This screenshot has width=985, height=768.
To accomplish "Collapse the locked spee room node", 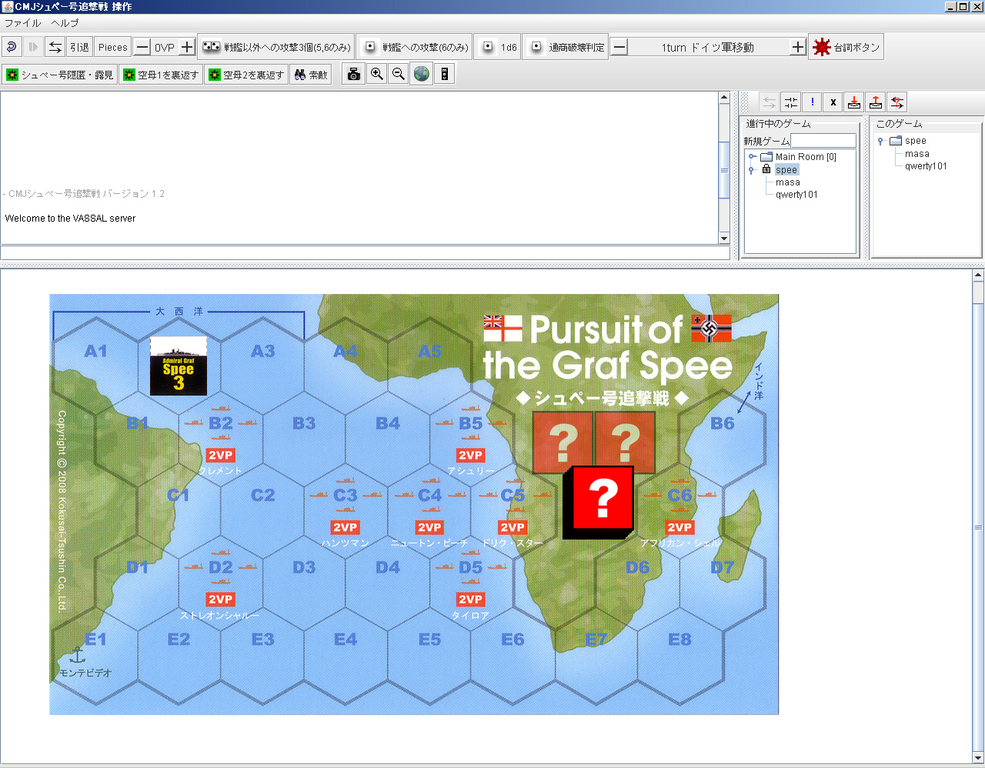I will 753,170.
